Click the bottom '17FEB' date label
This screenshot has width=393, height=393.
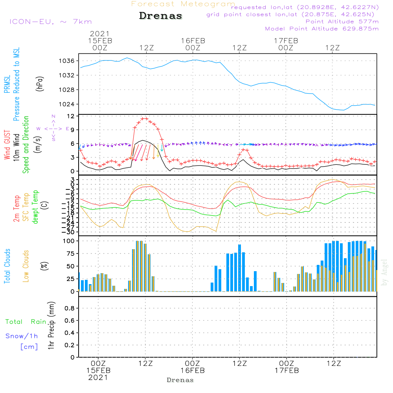(x=287, y=371)
